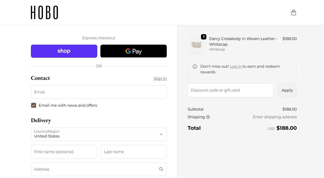Click the shipping help question mark icon
The width and height of the screenshot is (324, 178).
pyautogui.click(x=208, y=117)
